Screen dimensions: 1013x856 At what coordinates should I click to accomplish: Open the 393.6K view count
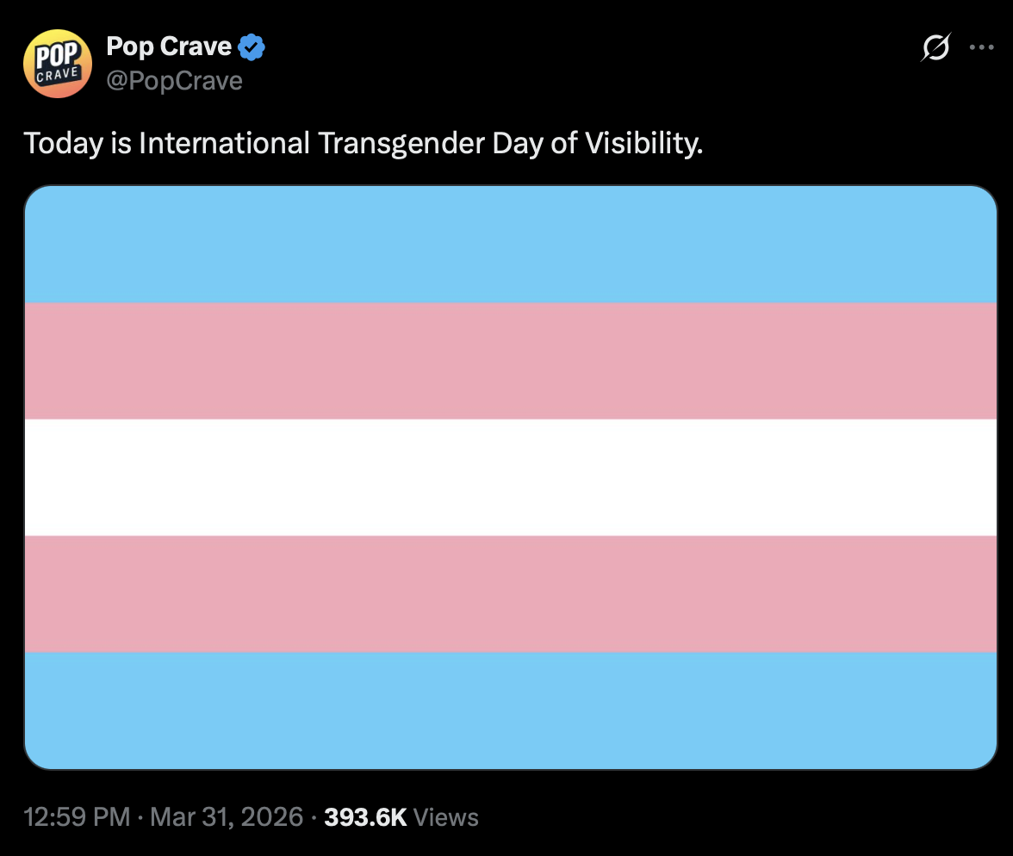[365, 816]
